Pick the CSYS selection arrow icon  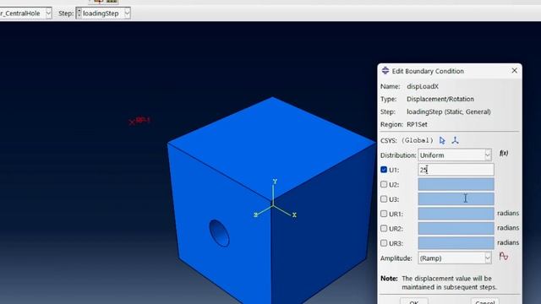442,141
